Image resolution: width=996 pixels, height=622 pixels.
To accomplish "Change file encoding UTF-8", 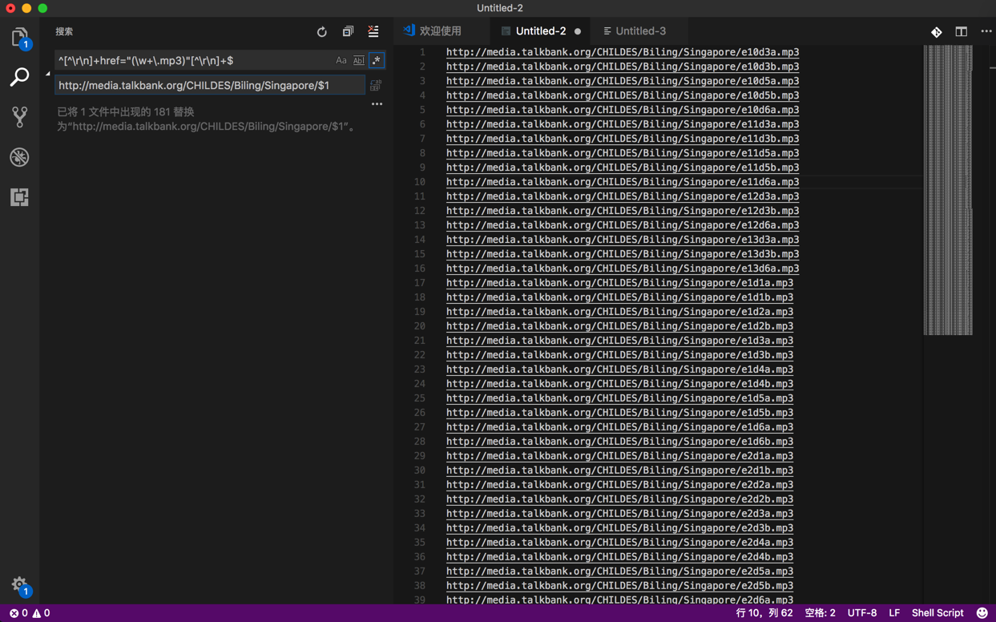I will pyautogui.click(x=862, y=613).
